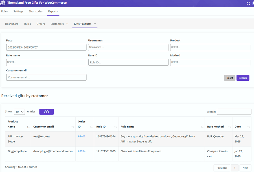The image size is (254, 172).
Task: Open the Method select dropdown
Action: coord(210,62)
